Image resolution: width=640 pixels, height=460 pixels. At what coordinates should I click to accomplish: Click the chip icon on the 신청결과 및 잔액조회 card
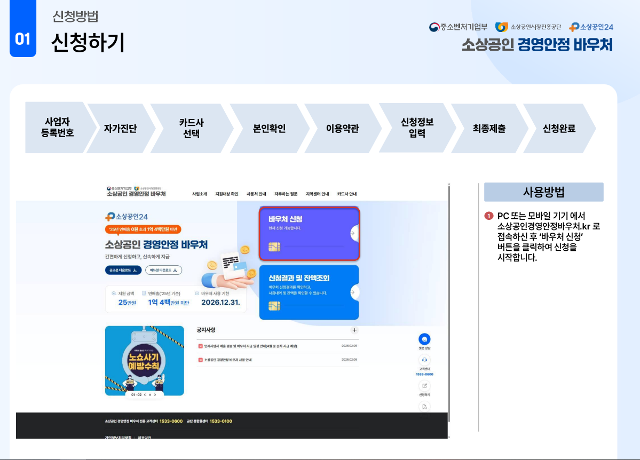(274, 306)
